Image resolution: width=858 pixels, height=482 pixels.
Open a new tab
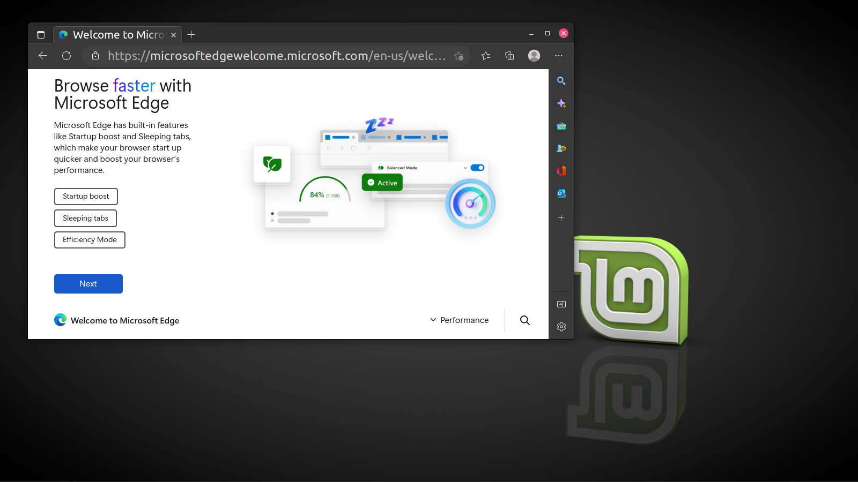(191, 35)
